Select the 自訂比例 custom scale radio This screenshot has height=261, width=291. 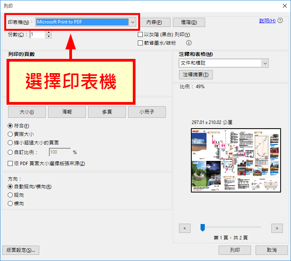pos(10,152)
